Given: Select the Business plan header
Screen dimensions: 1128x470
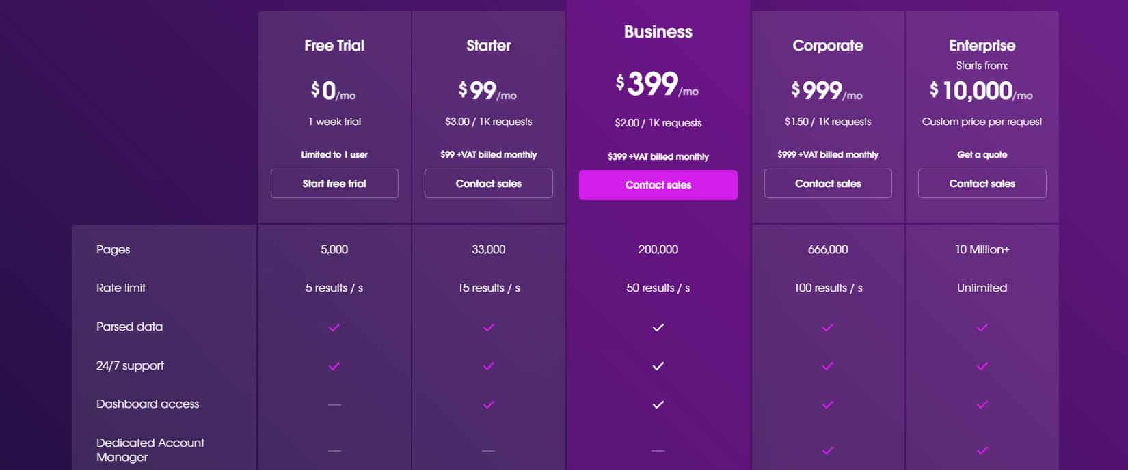Looking at the screenshot, I should [x=658, y=31].
